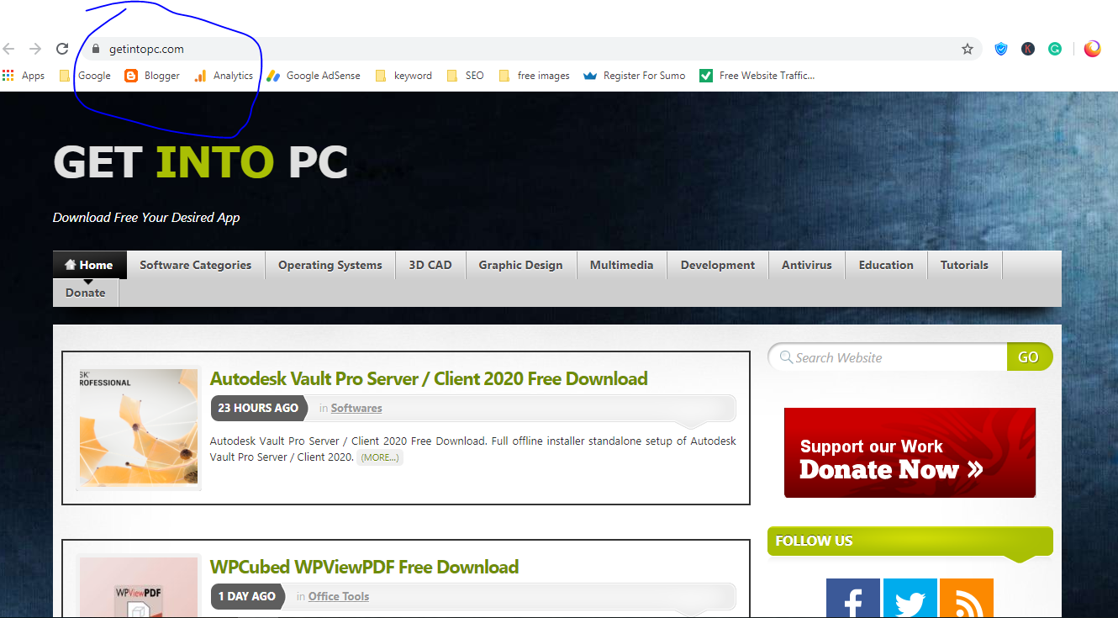Open the Register For Sumo bookmark
This screenshot has width=1118, height=618.
[635, 76]
